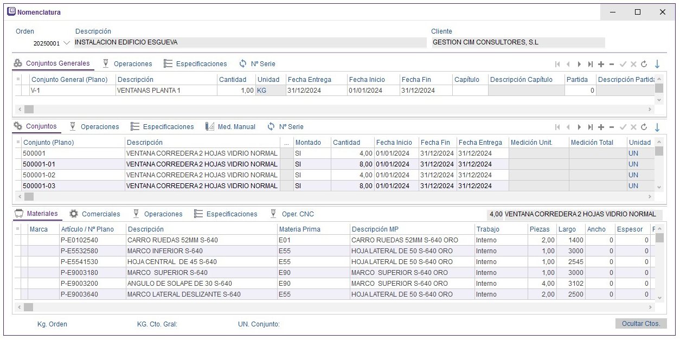
Task: Go to next record in Conjuntos toolbar
Action: tap(579, 127)
